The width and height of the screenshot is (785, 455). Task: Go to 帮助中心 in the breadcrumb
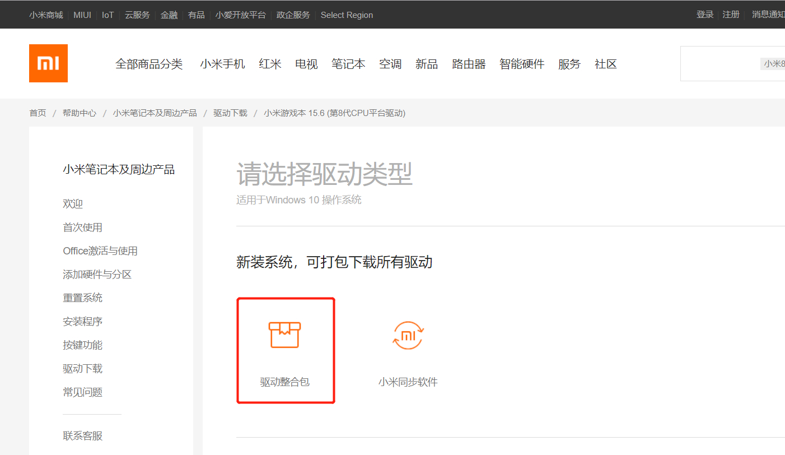(x=80, y=113)
